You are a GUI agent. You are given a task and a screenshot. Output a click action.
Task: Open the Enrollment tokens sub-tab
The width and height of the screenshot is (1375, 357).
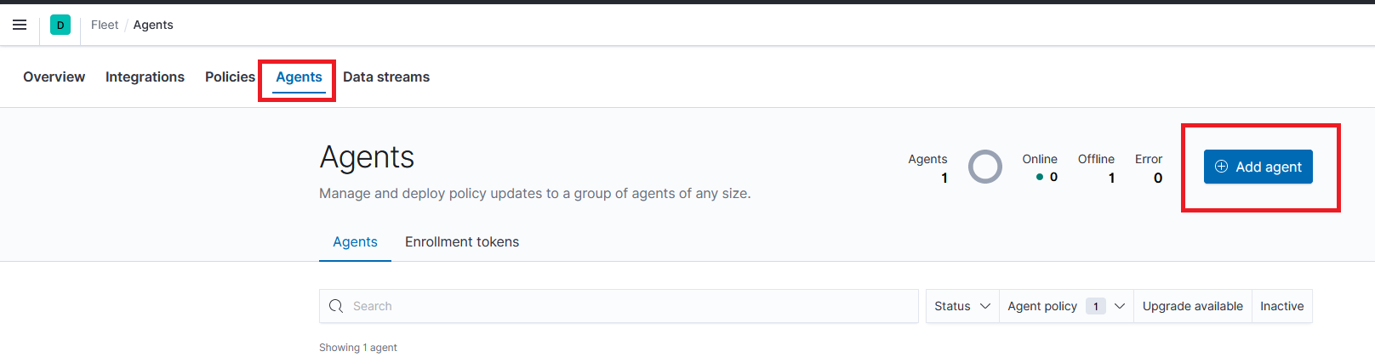pyautogui.click(x=462, y=242)
